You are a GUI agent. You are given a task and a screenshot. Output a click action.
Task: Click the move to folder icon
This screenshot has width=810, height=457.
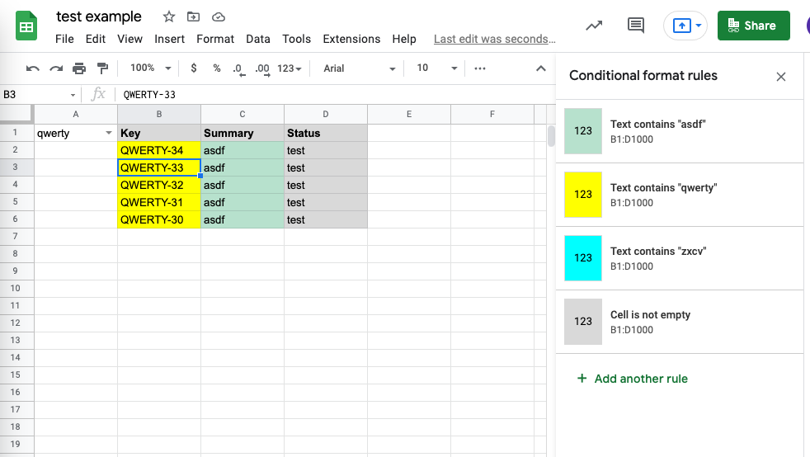pos(193,17)
